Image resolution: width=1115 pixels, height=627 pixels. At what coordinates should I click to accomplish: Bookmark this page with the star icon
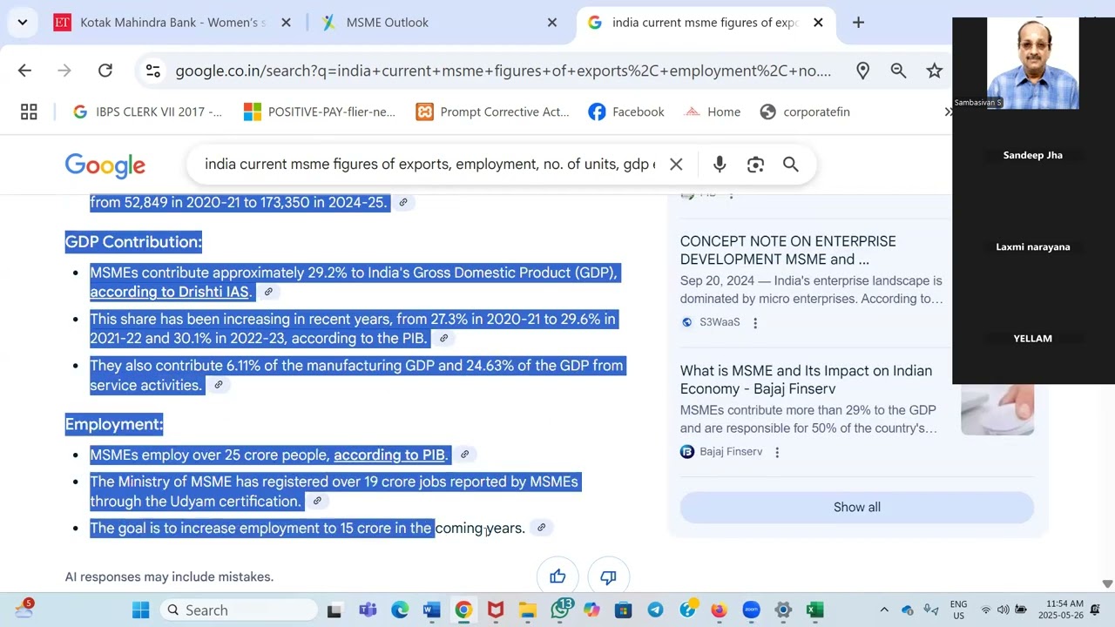934,71
